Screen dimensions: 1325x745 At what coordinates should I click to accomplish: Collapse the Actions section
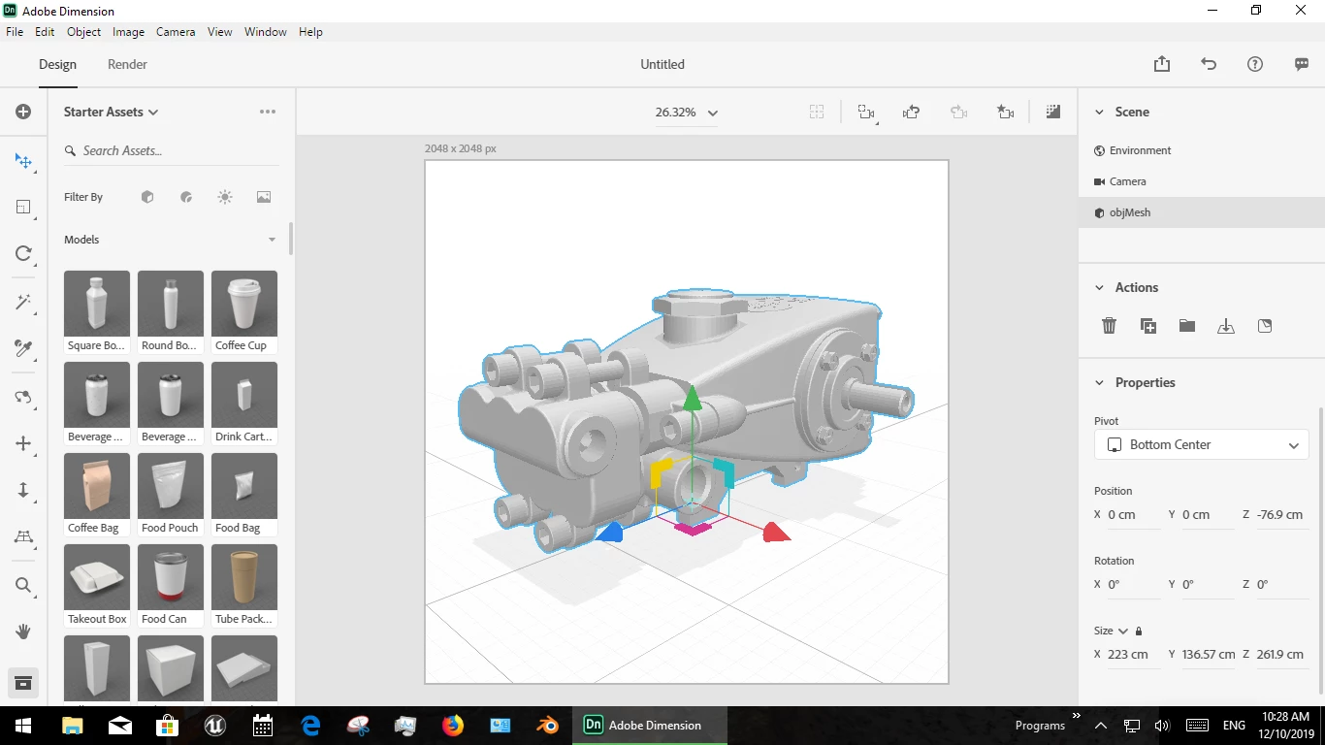point(1099,288)
